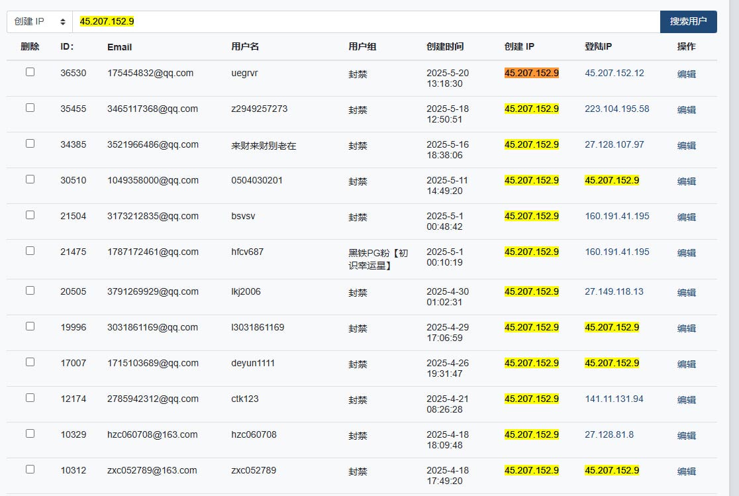The image size is (739, 496).
Task: Click login IP 45.207.152.12
Action: 614,73
